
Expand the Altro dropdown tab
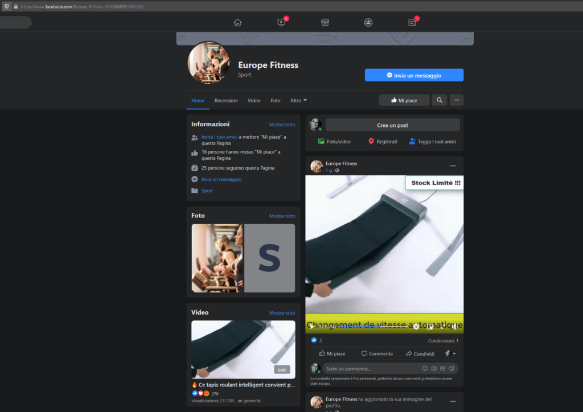pos(298,100)
